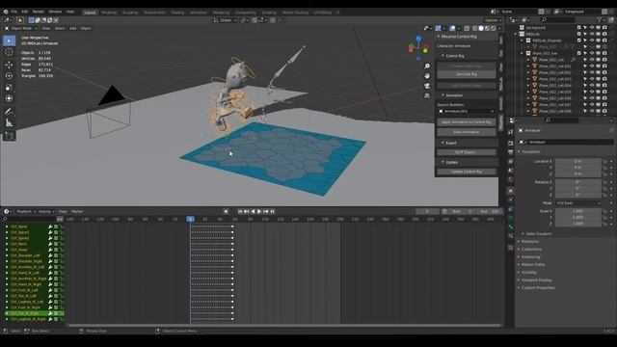Open the Options dropdown in viewport header
This screenshot has height=347, width=617.
[x=493, y=20]
